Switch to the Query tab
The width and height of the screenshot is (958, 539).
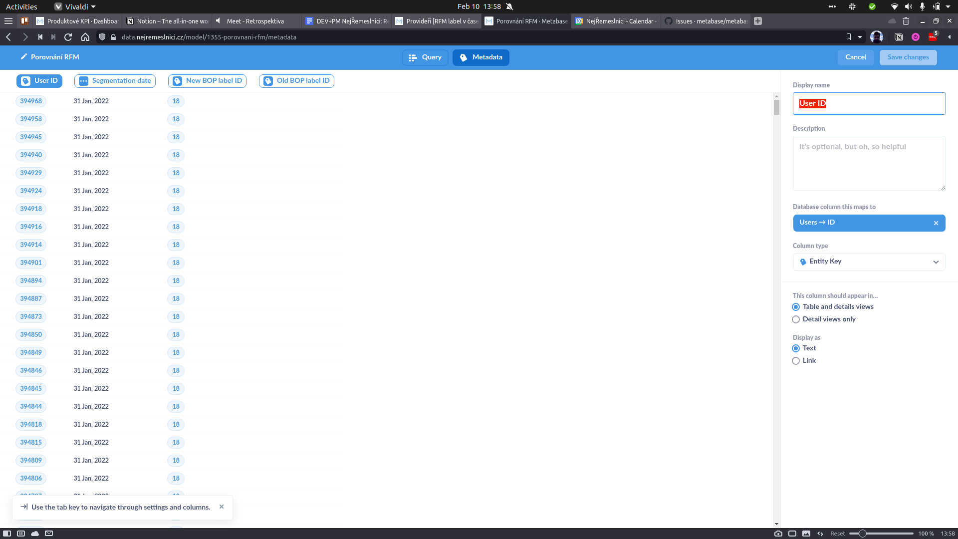[x=425, y=57]
